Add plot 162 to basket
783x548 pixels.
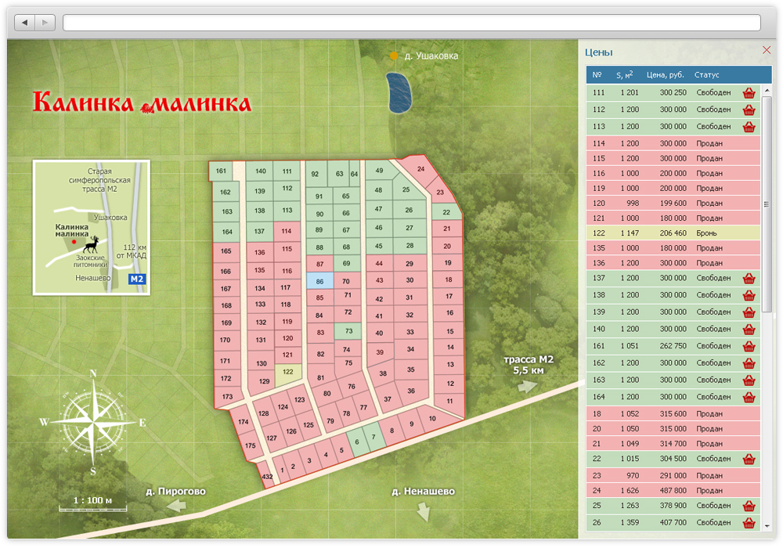[x=749, y=363]
